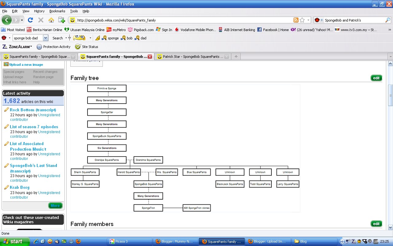Open Vodafone Mobile Phones bookmark
The height and width of the screenshot is (246, 393).
(195, 30)
